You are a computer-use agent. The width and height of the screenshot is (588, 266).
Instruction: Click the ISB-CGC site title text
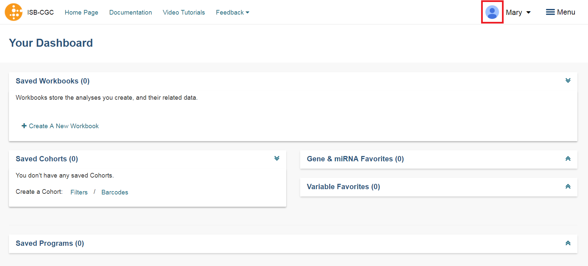[x=40, y=12]
